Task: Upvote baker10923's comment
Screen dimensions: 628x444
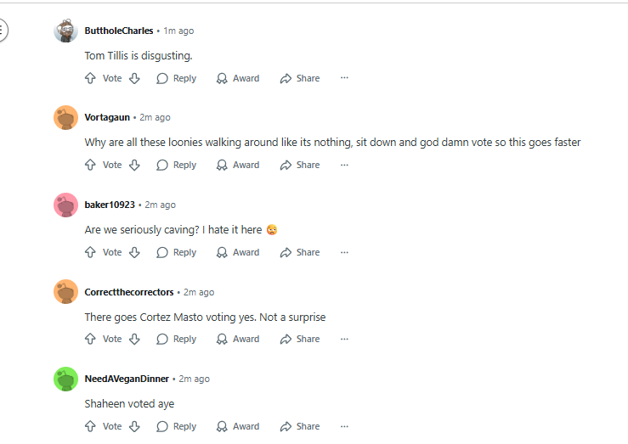Action: tap(90, 252)
